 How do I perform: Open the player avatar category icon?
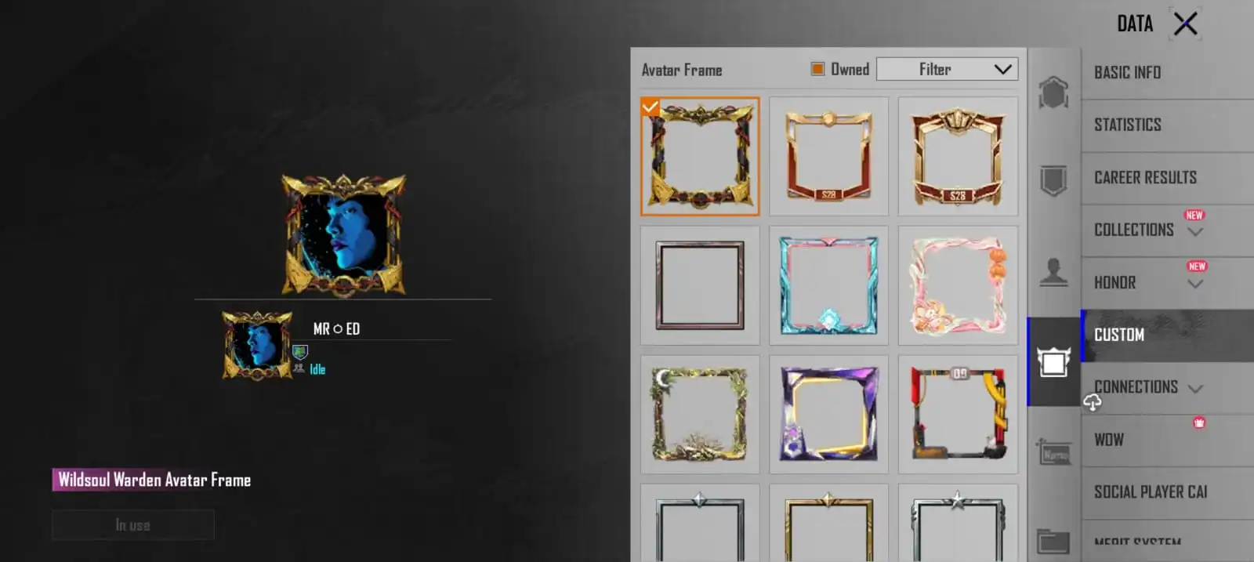coord(1053,272)
